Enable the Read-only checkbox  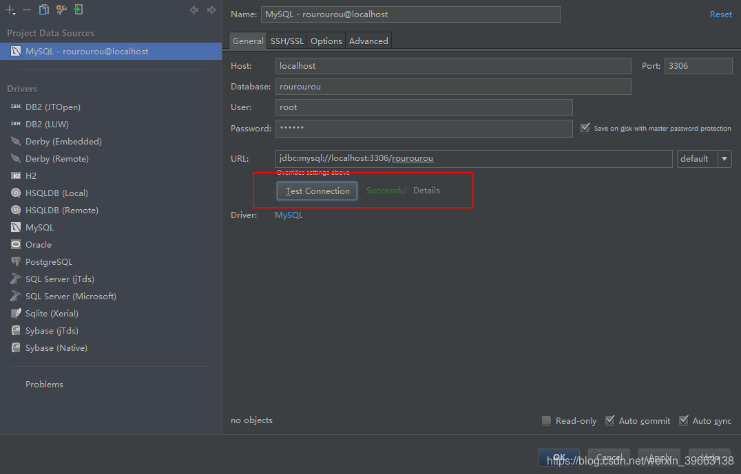tap(546, 420)
